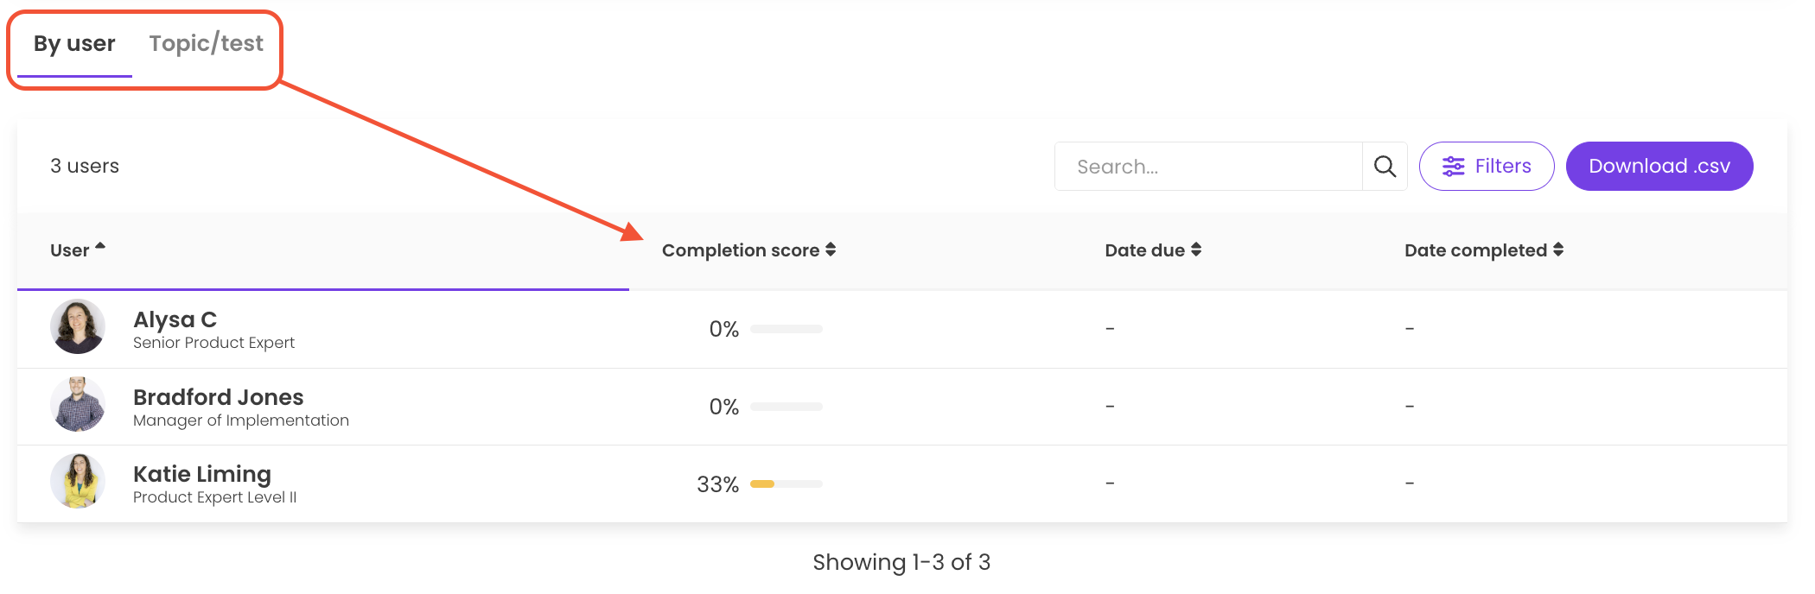Sort by Date due arrows
The width and height of the screenshot is (1815, 594).
click(x=1196, y=250)
